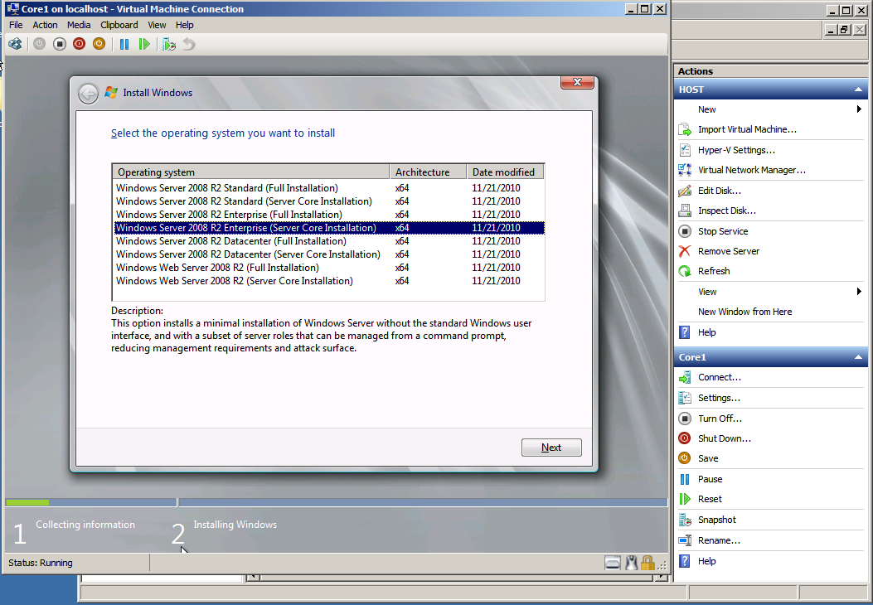Click the Connect icon under Core1
This screenshot has width=873, height=605.
pos(685,378)
